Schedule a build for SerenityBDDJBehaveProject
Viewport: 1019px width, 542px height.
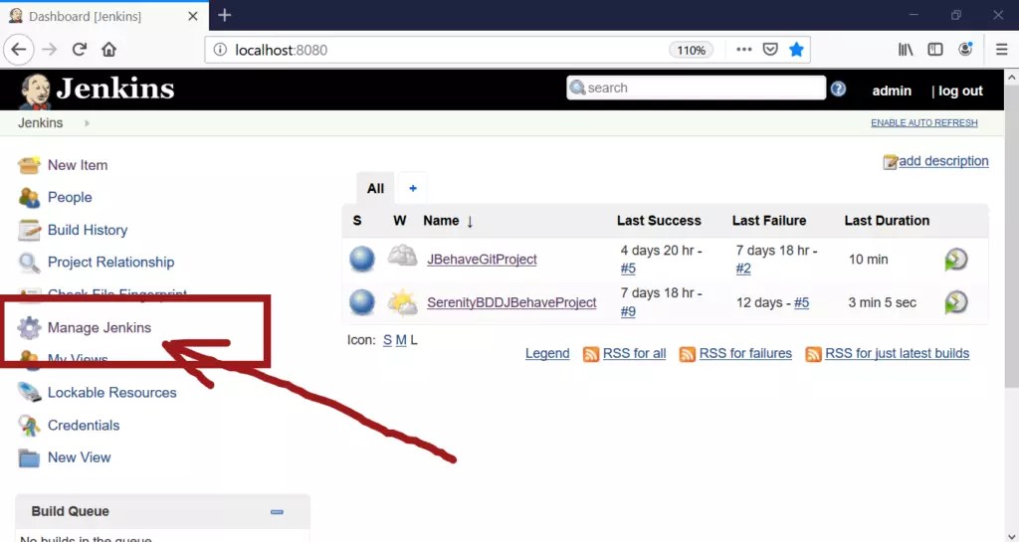(956, 302)
